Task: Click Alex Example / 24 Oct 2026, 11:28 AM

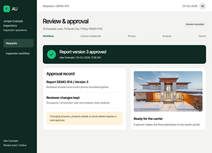Action: [80, 58]
